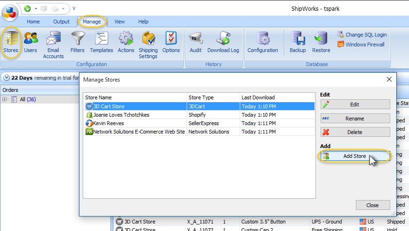Click the Backup database icon
The width and height of the screenshot is (409, 231).
pyautogui.click(x=298, y=42)
